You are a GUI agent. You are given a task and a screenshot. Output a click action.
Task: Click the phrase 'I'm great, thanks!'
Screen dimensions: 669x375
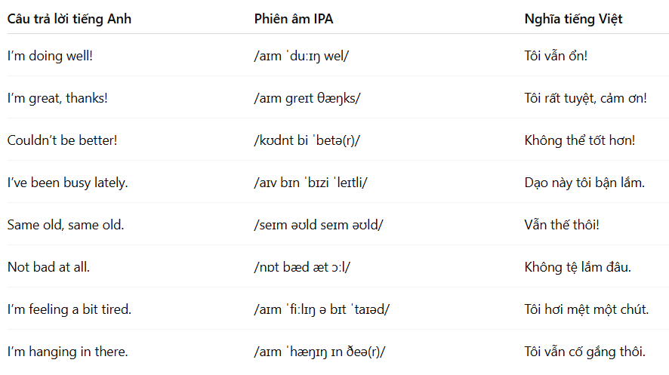point(57,98)
